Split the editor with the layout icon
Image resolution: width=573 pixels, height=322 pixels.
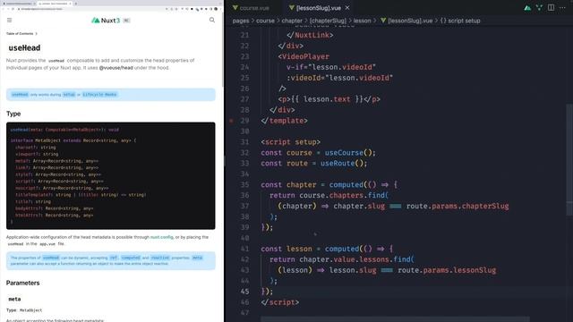click(551, 8)
